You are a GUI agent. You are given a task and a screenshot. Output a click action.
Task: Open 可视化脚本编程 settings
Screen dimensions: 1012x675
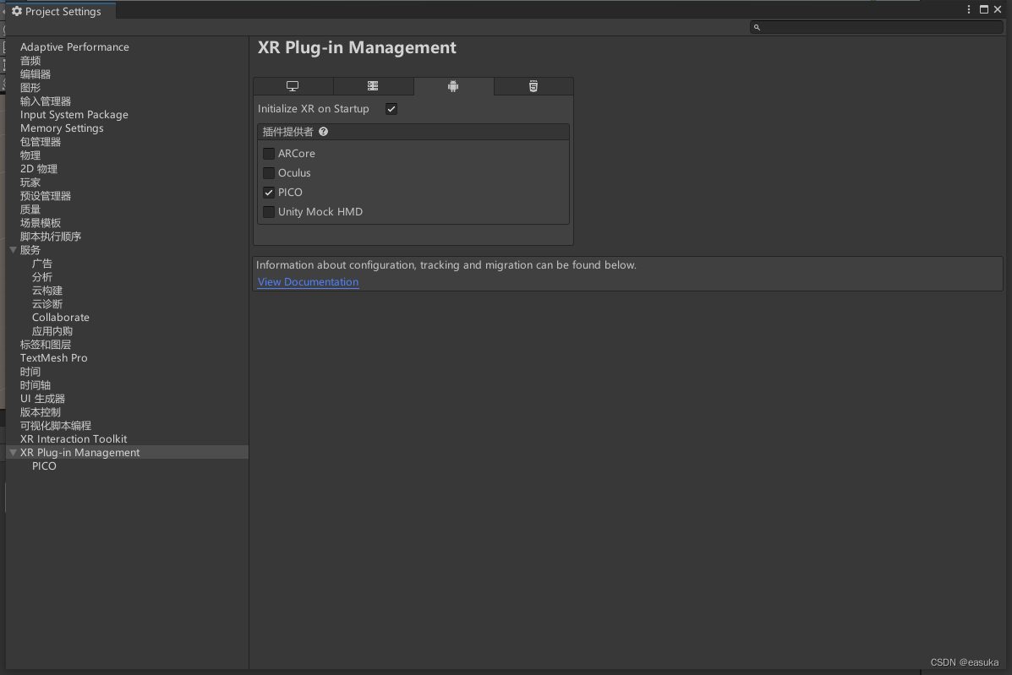pos(56,426)
